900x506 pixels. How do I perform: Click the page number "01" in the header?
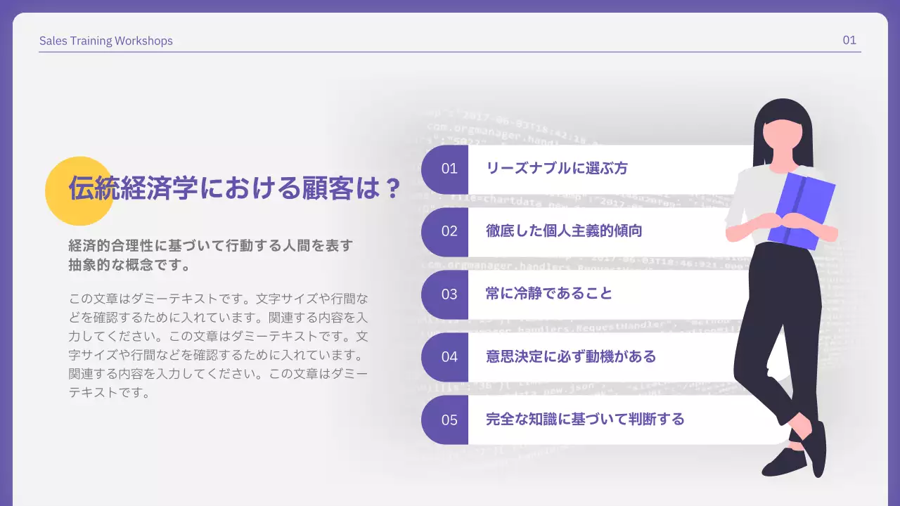850,40
